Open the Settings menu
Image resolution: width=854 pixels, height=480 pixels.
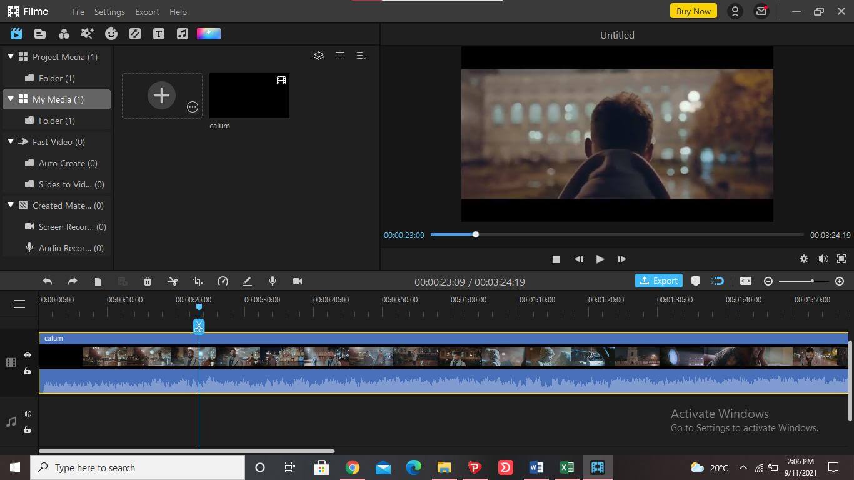(x=109, y=12)
